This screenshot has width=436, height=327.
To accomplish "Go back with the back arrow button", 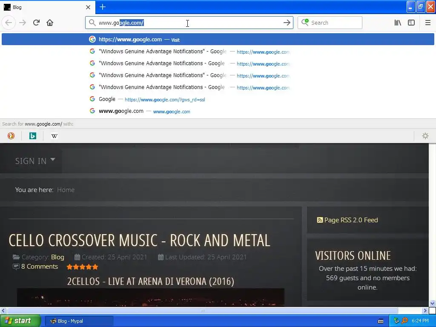I will (x=9, y=23).
